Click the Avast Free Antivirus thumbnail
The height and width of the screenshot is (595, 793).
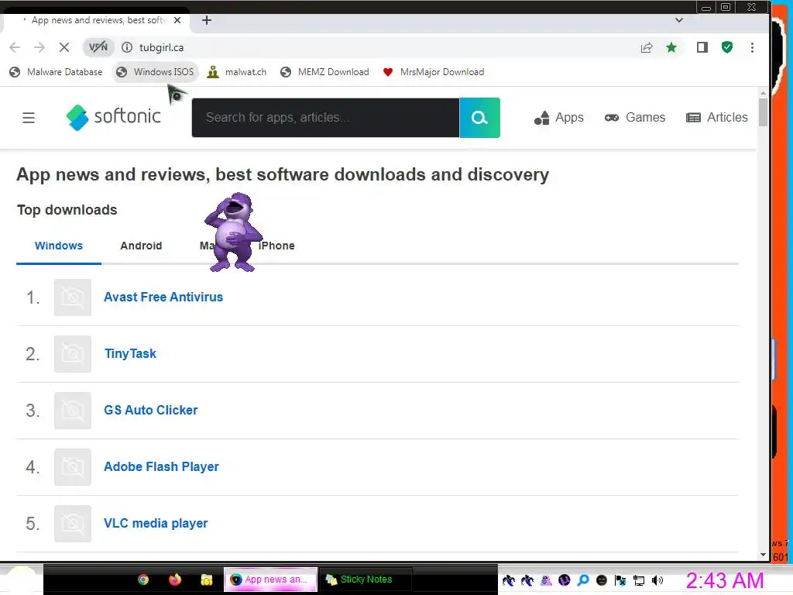click(x=73, y=297)
